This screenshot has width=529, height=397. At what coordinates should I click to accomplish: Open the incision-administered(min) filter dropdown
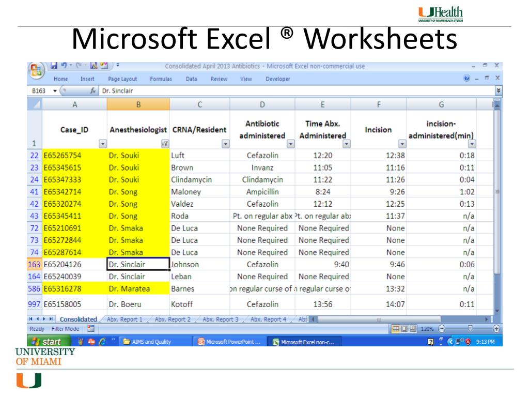472,144
